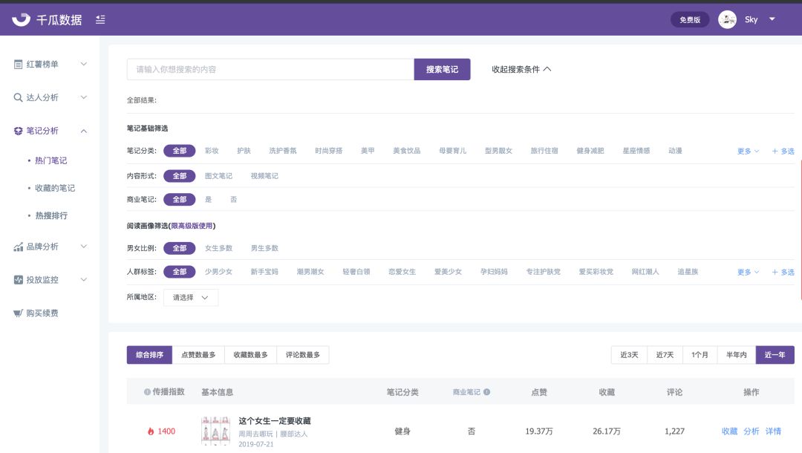Image resolution: width=802 pixels, height=453 pixels.
Task: Select 近7天 time range
Action: (665, 355)
